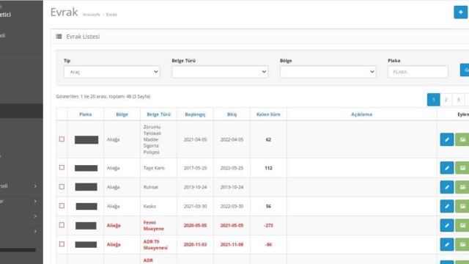Open the Tip dropdown showing Araç
Viewport: 469px width, 264px height.
click(112, 72)
